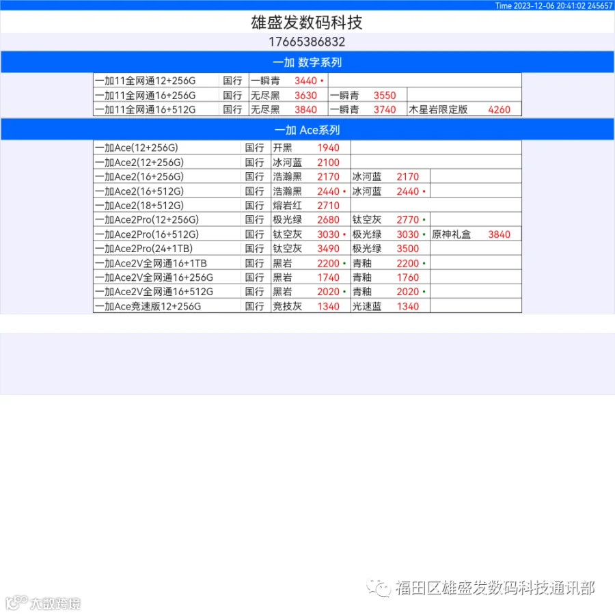Image resolution: width=615 pixels, height=615 pixels.
Task: Click the price 3740 for 一瞬青
Action: (x=385, y=109)
